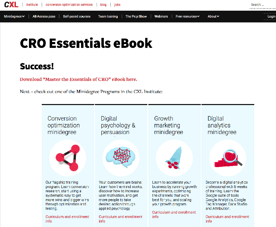Open the About dropdown menu
Viewport: 276px width, 227px height.
tap(214, 17)
